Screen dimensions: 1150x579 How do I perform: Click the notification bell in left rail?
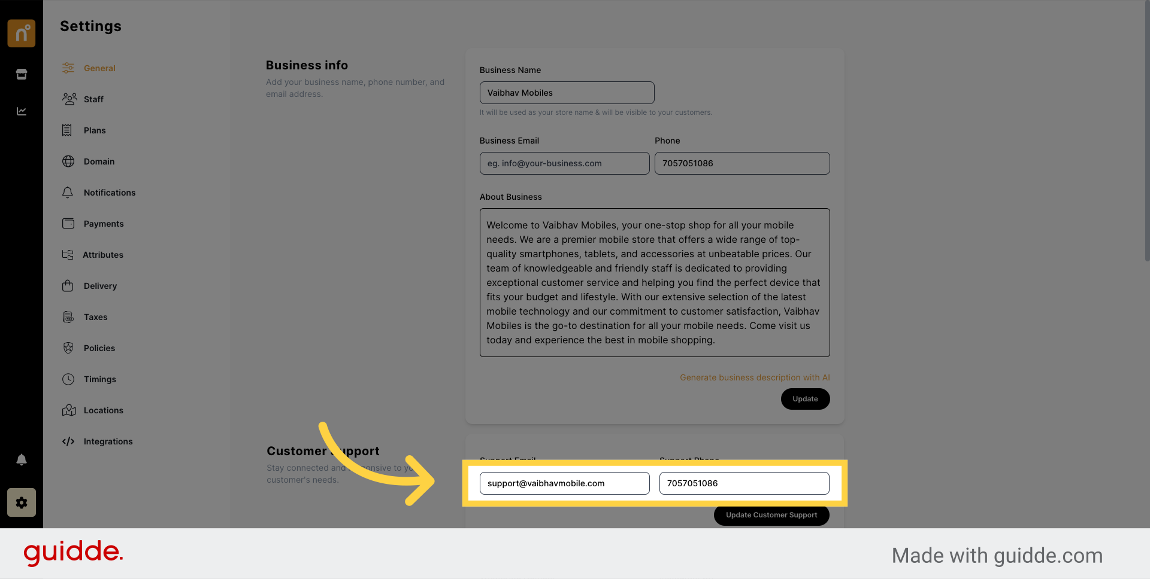coord(22,459)
